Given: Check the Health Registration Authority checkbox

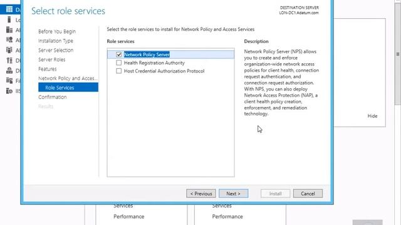Looking at the screenshot, I should pos(118,62).
